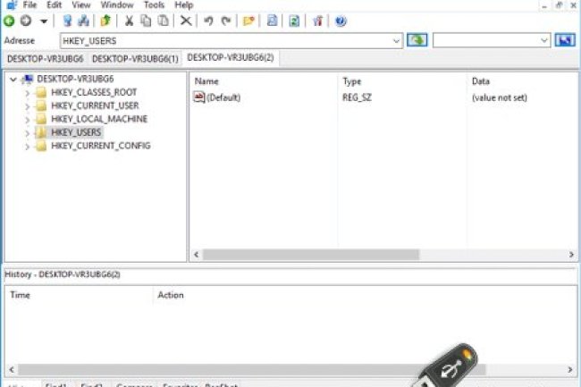Switch to the DESKTOP-VR3UBG6(1) tab
581x387 pixels.
[x=136, y=58]
